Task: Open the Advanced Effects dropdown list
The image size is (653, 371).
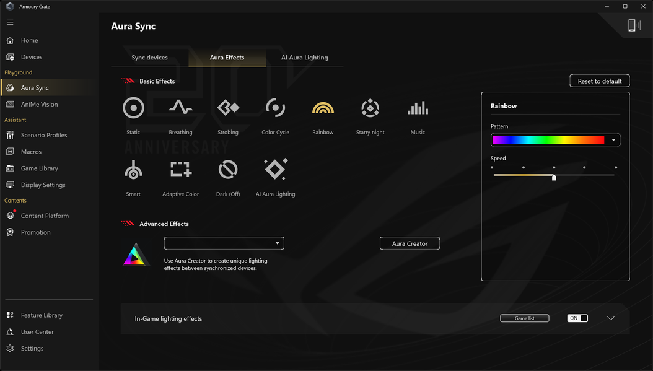Action: pos(224,243)
